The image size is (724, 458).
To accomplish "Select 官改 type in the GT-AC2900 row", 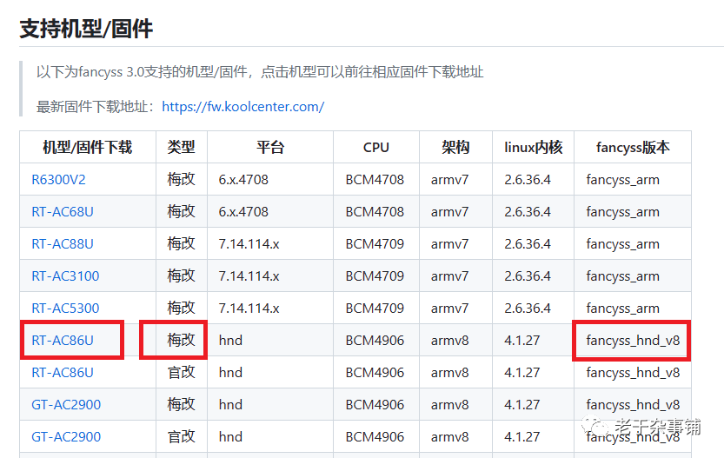I will tap(182, 436).
